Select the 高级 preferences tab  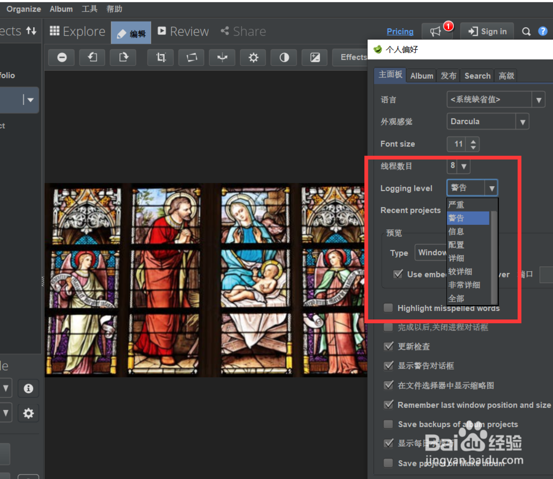[506, 76]
